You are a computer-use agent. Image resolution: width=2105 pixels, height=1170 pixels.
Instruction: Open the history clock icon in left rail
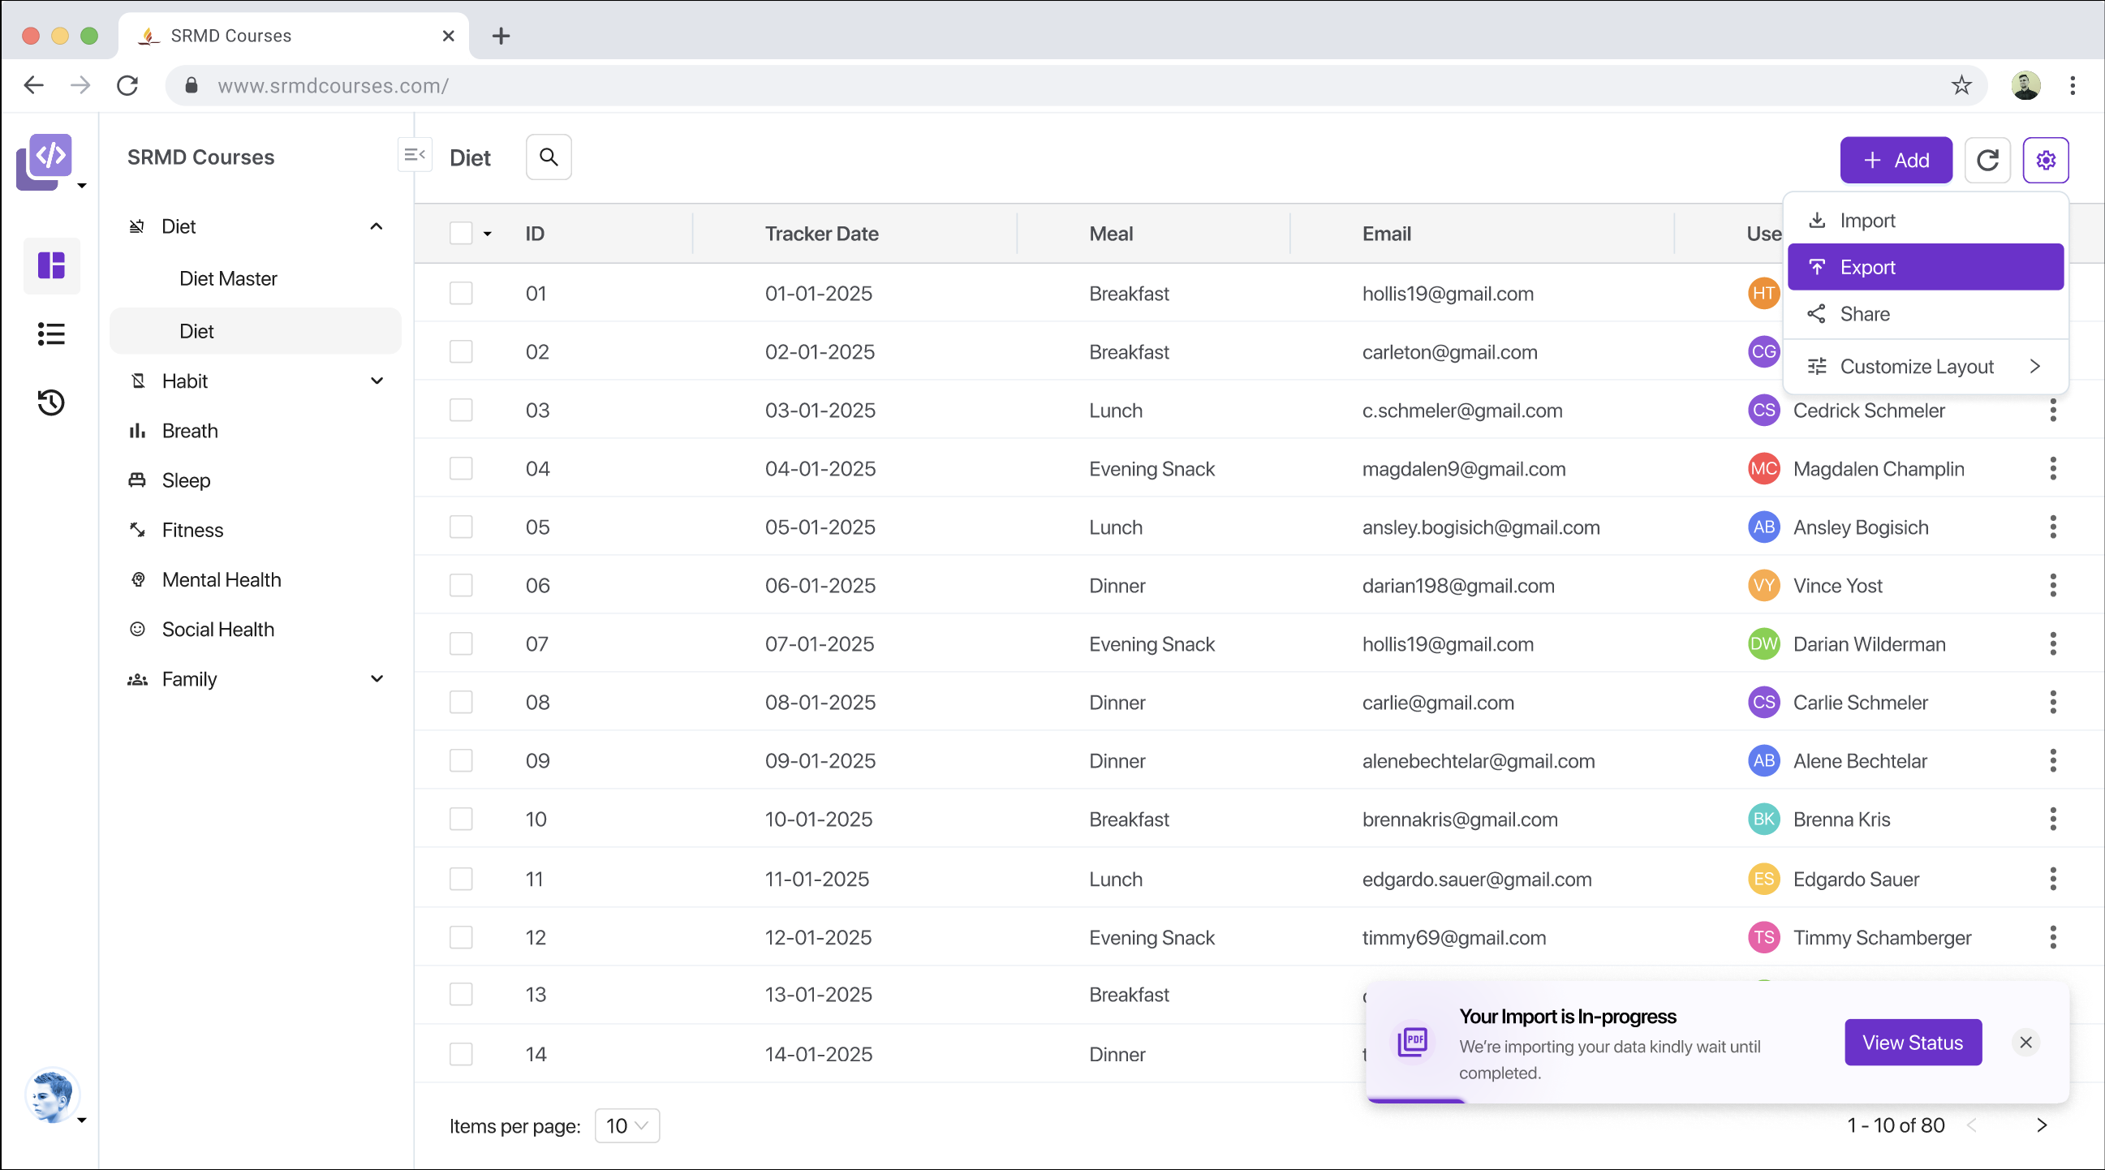(51, 402)
